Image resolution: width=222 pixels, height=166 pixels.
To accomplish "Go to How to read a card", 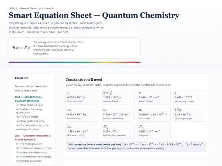I will click(x=26, y=91).
